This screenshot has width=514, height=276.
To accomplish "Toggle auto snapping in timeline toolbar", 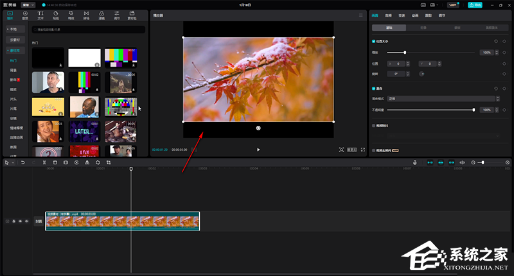I will pos(441,162).
